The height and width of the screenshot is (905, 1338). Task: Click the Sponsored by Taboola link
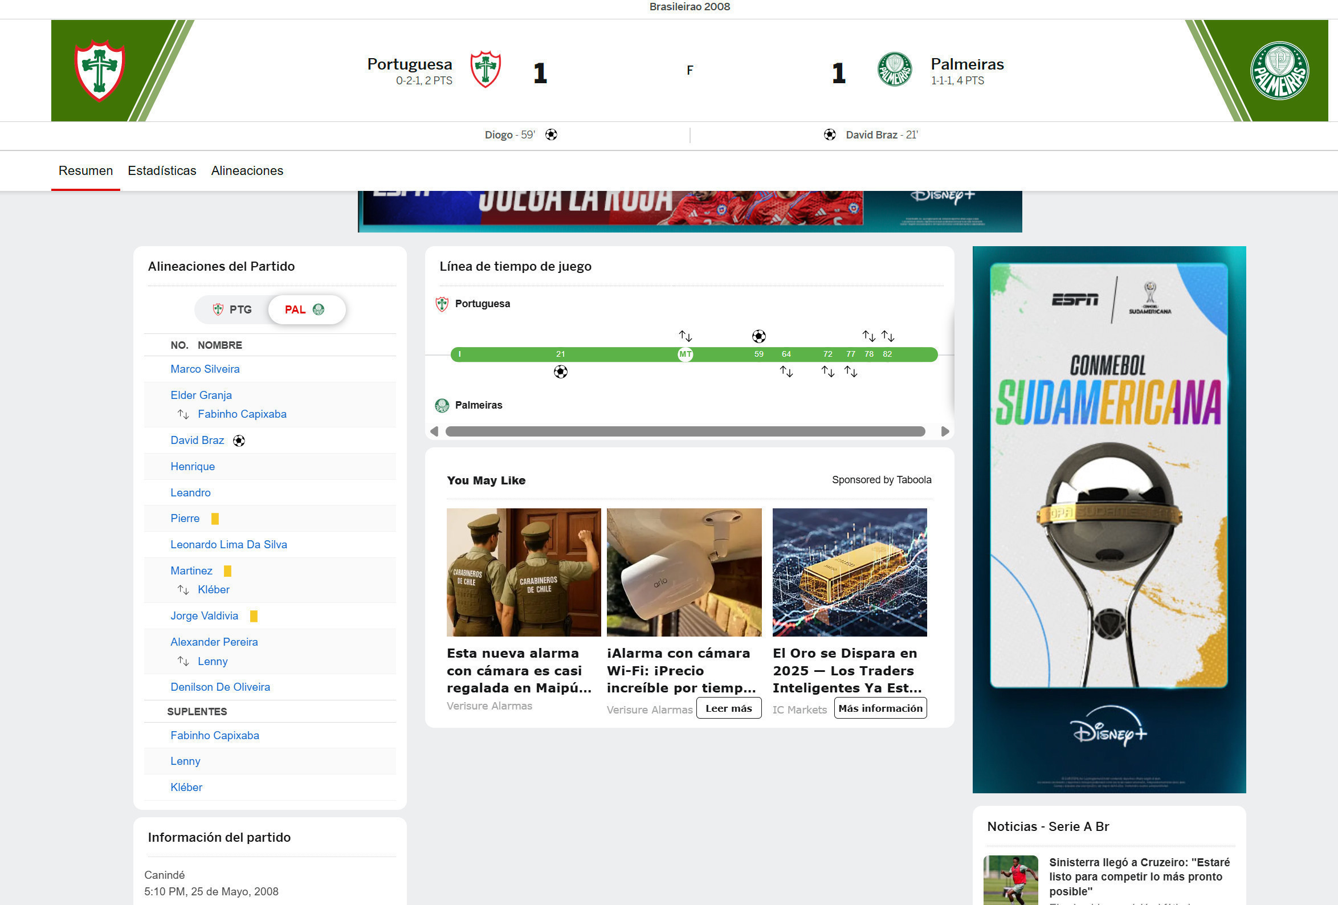pos(882,480)
